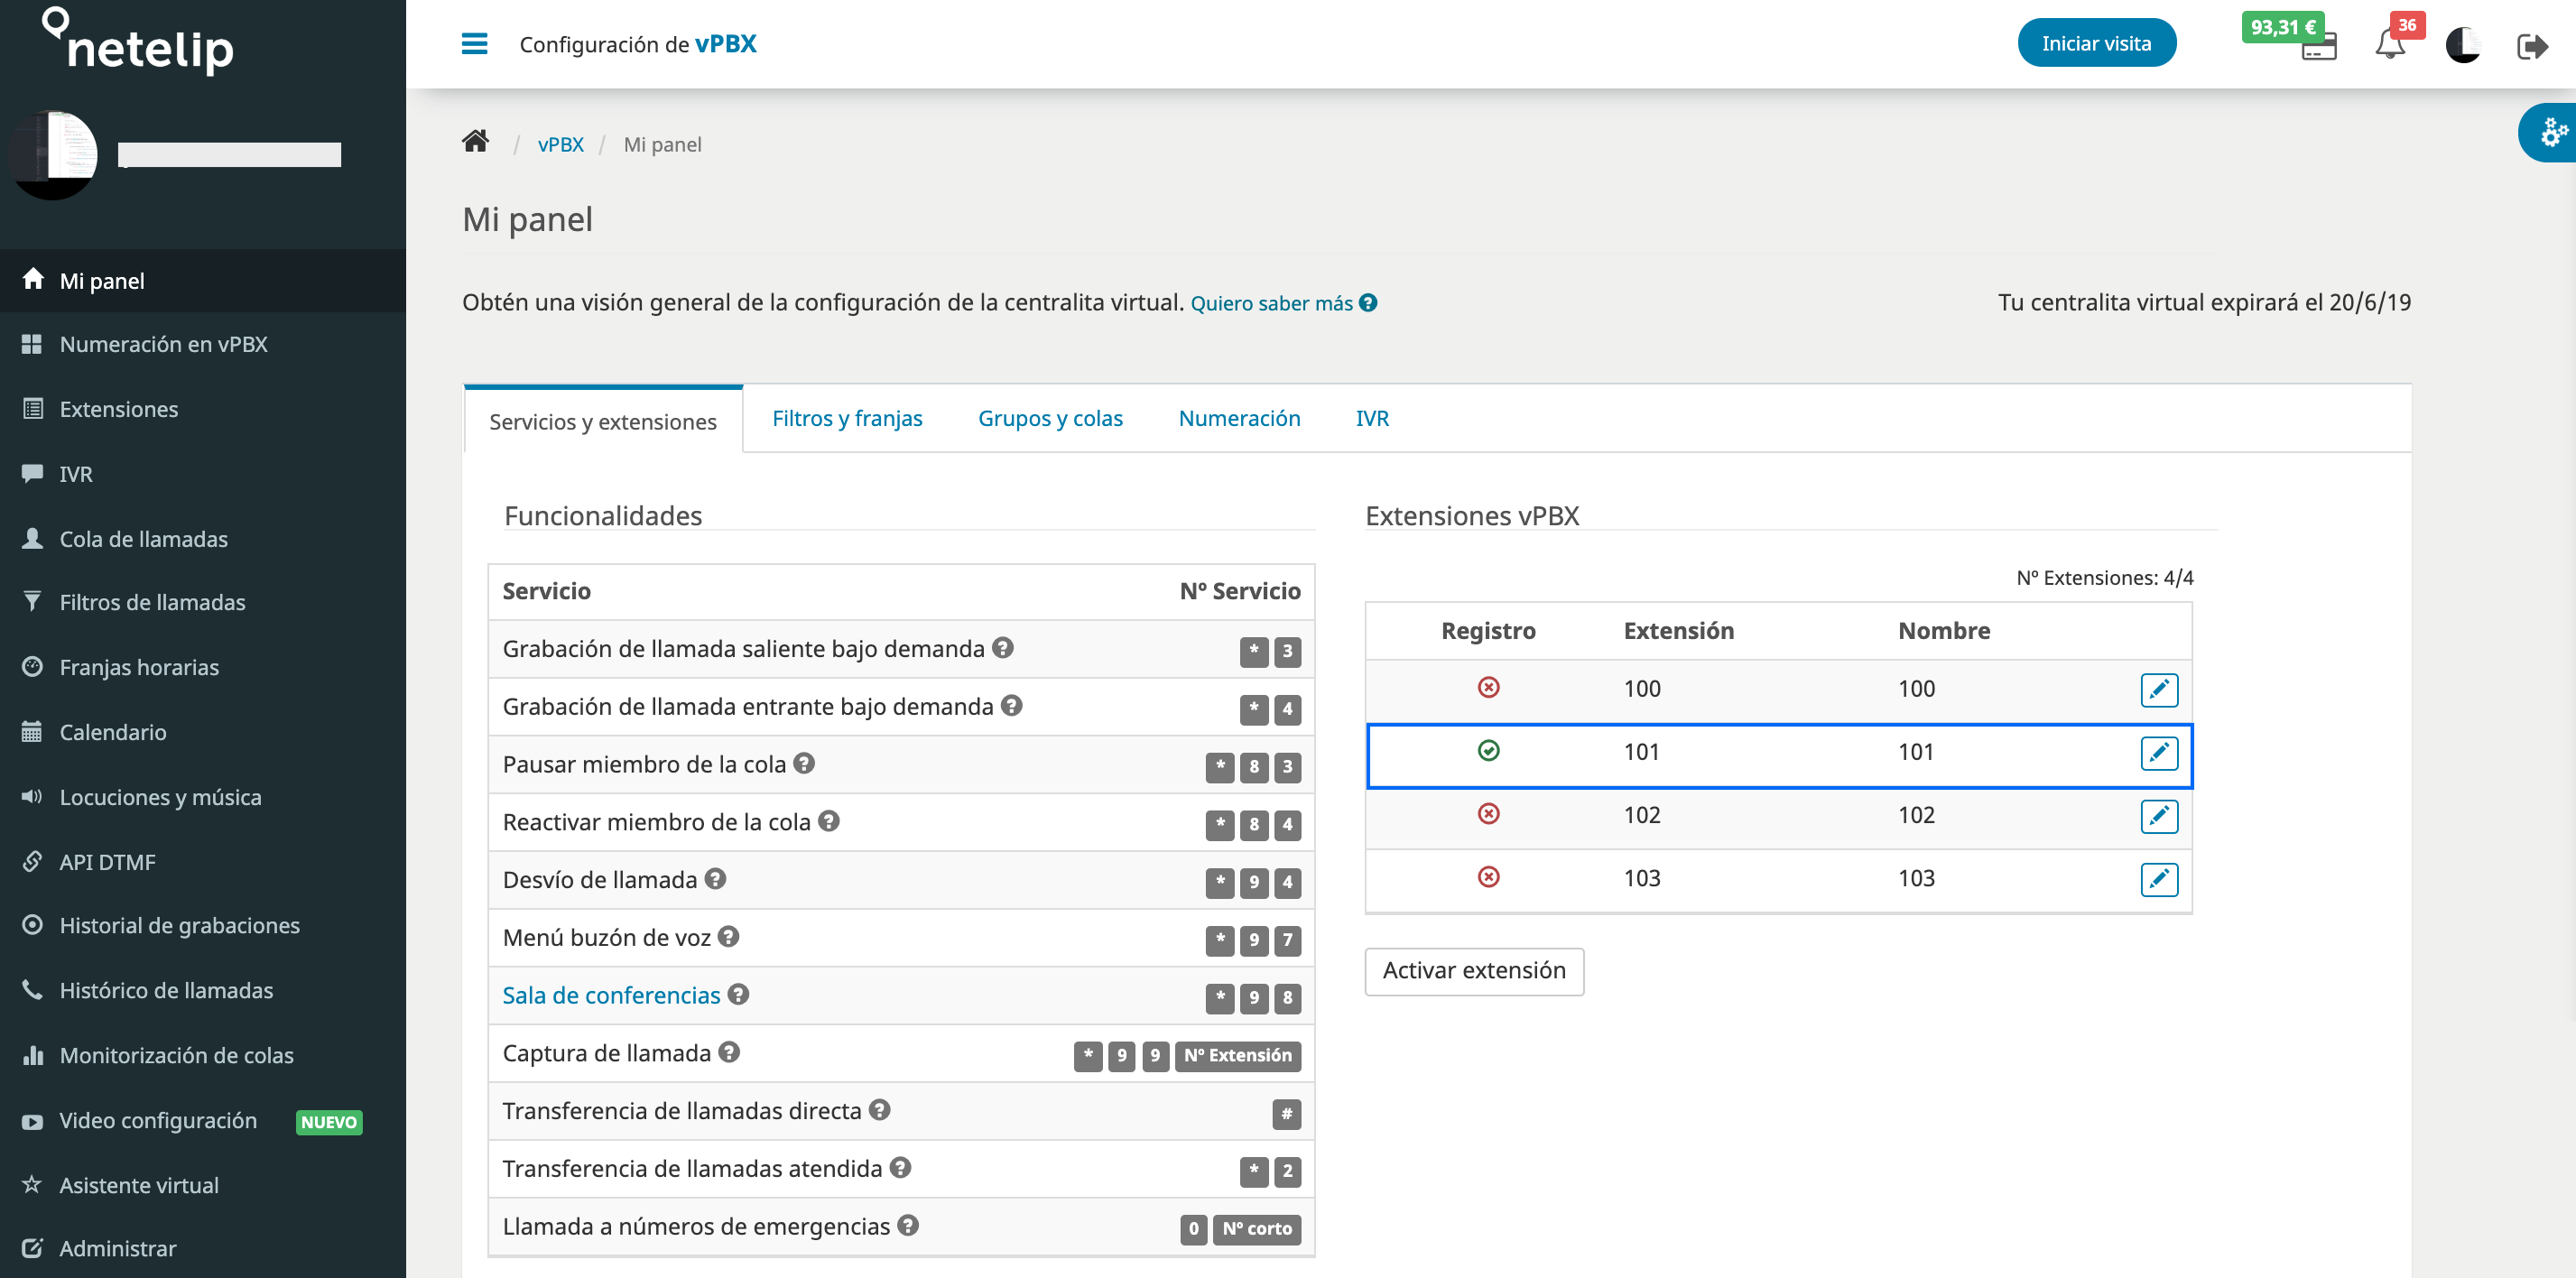Edit extension 103 with pencil icon
Screen dimensions: 2576x1278
2158,879
